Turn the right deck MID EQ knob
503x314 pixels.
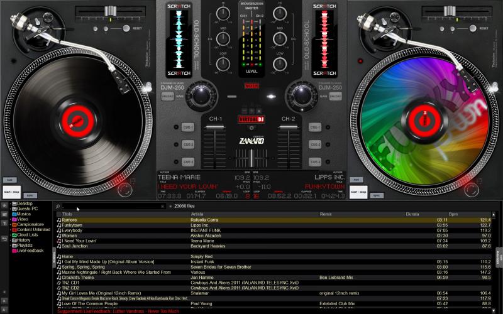tap(280, 39)
